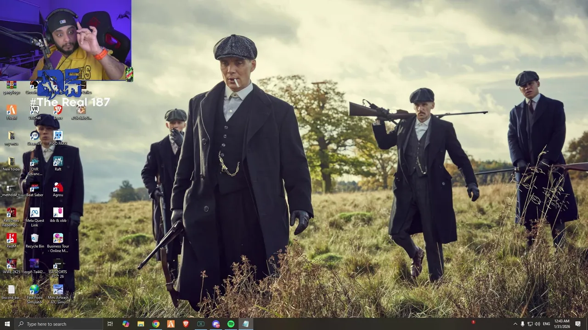This screenshot has height=330, width=588.
Task: Show hidden system tray icons chevron
Action: [515, 324]
